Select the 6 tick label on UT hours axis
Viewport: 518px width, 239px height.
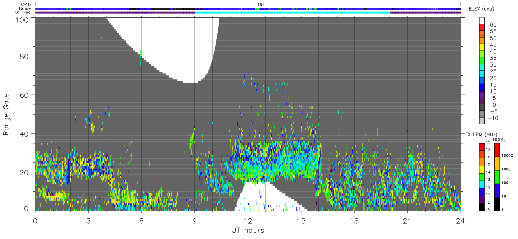tap(141, 221)
